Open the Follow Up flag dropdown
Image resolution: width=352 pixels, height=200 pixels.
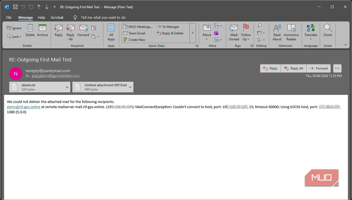point(246,32)
